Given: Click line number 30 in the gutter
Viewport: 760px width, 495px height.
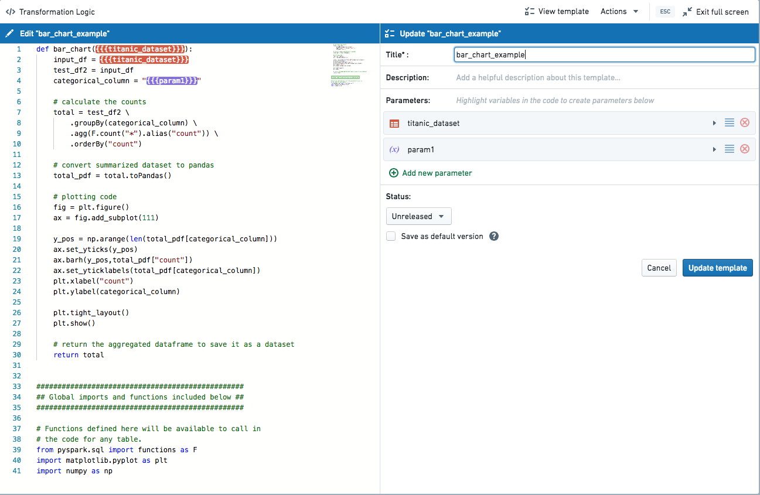Looking at the screenshot, I should coord(16,355).
